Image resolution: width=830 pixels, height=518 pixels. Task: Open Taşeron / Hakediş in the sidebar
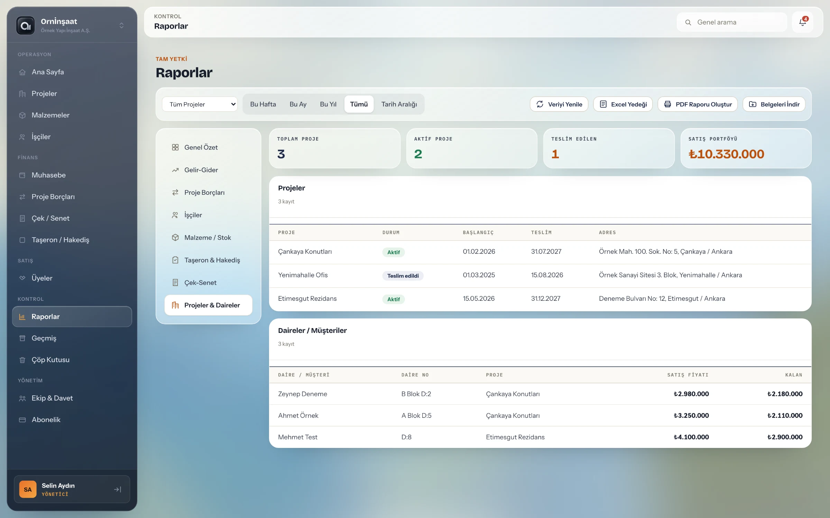pyautogui.click(x=72, y=240)
